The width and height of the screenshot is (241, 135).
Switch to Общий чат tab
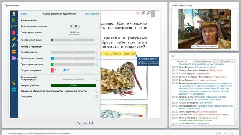click(x=182, y=61)
